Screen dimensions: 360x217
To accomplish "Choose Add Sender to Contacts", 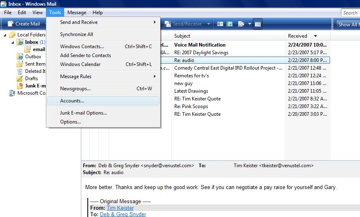I will pos(103,55).
